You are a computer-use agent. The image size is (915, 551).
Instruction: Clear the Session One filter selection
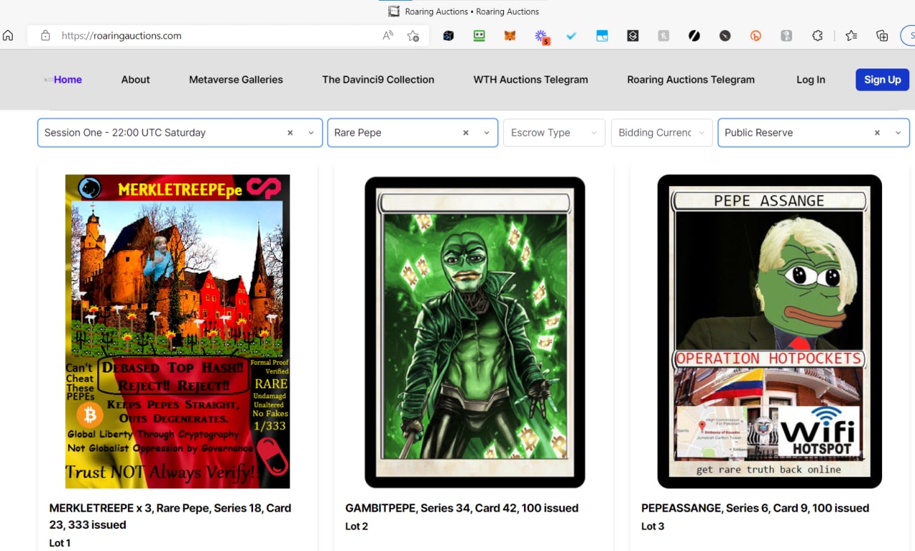point(290,133)
